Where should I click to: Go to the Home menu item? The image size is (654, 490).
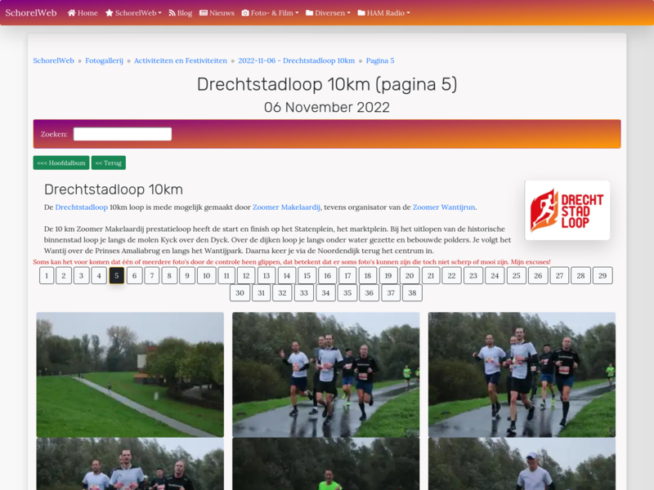point(83,13)
